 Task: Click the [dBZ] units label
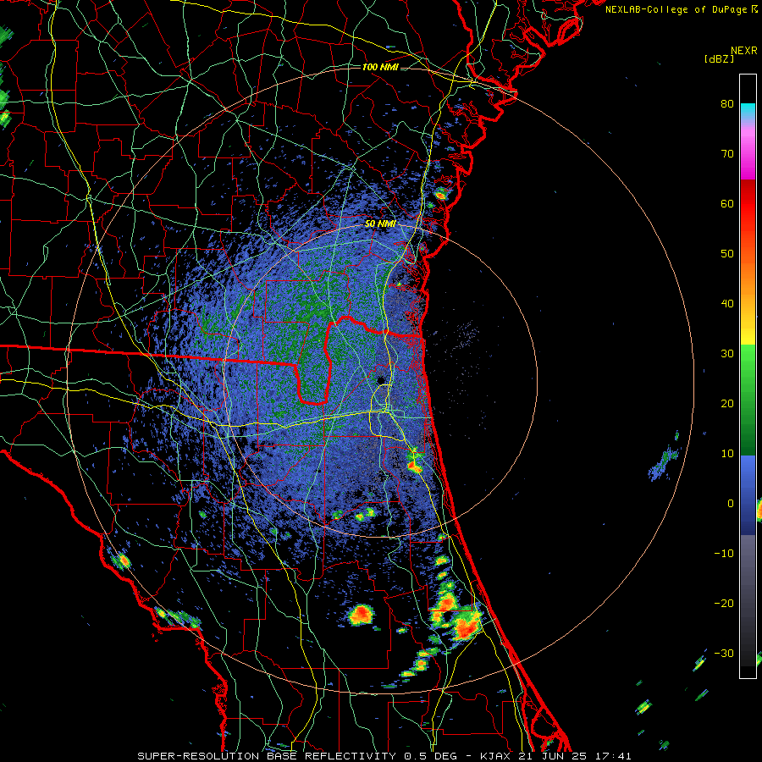[720, 58]
